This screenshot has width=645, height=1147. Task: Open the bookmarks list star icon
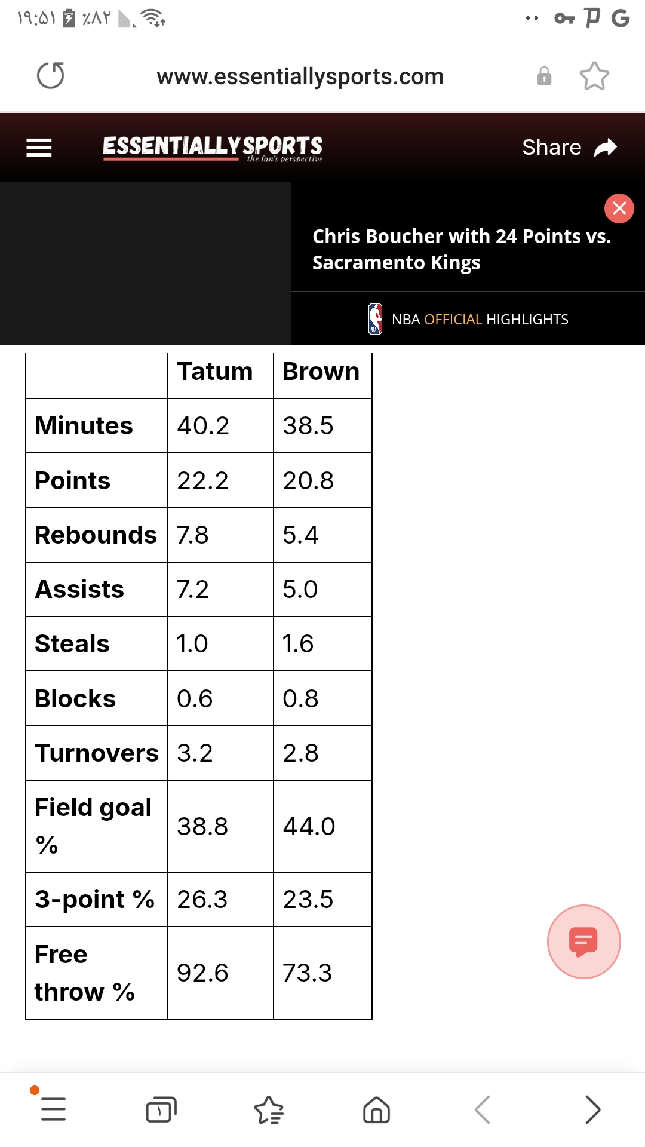click(269, 1110)
